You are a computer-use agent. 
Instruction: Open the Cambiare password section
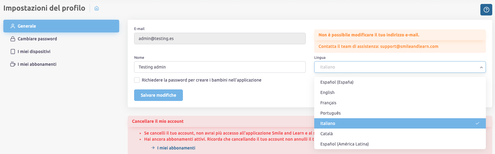pos(37,39)
